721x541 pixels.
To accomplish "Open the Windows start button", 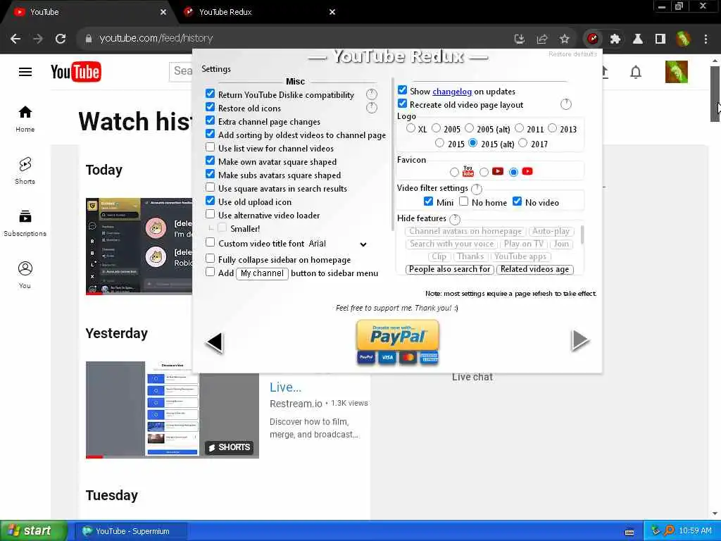I will [x=33, y=531].
